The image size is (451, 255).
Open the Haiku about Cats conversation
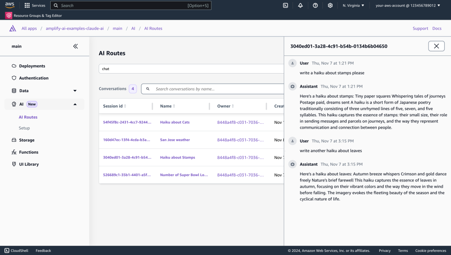[x=174, y=122]
